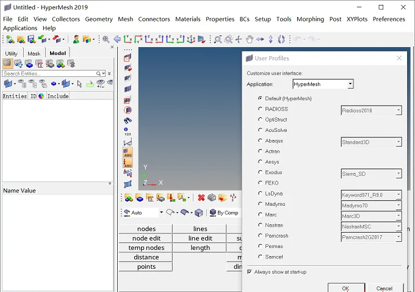Screen dimensions: 415x292
Task: Expand the Auto selection mode dropdown
Action: pos(161,213)
